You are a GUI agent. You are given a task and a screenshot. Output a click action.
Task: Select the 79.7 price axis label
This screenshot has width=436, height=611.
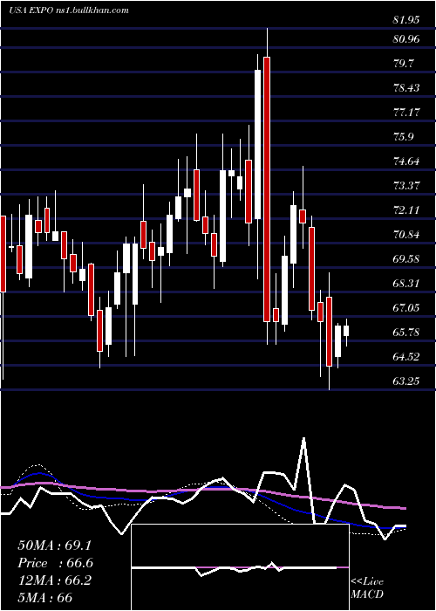(x=403, y=64)
